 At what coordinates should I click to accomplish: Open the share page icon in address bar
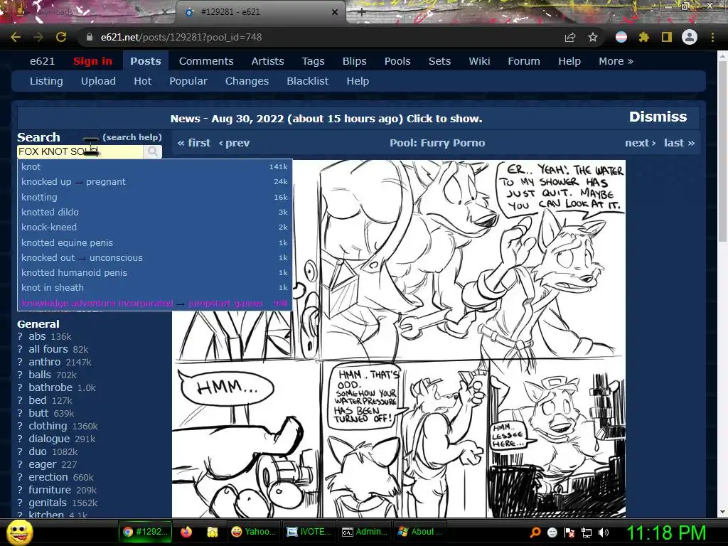point(570,37)
